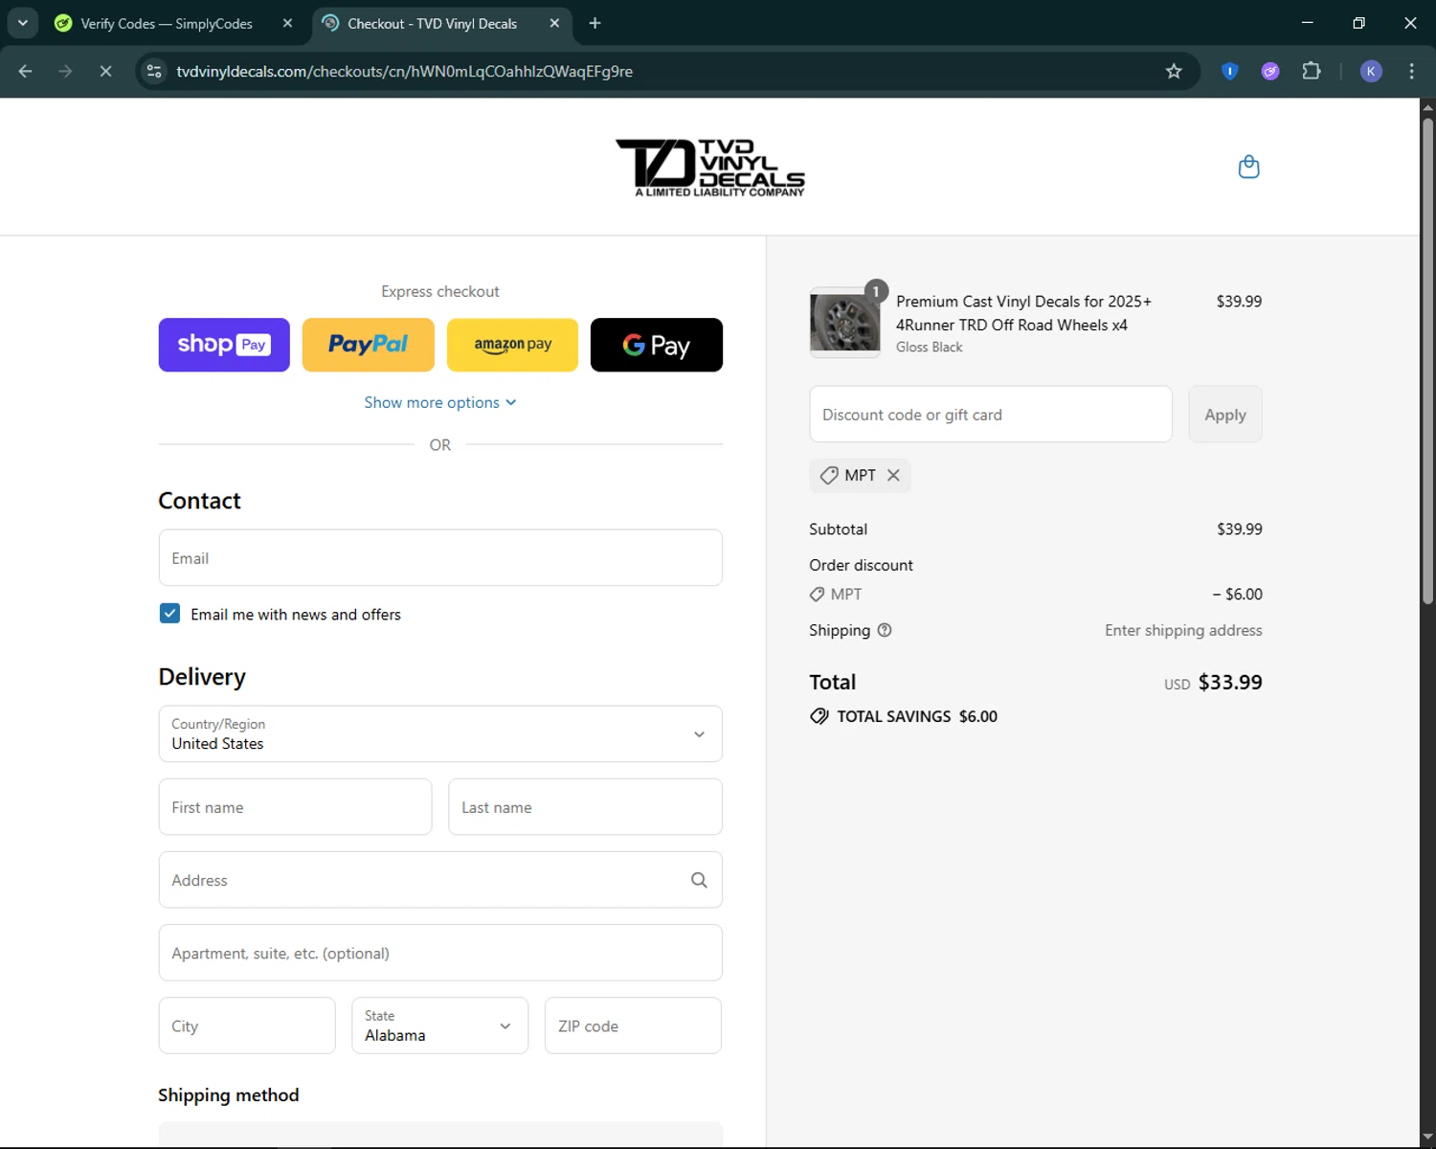Pay with Google Pay
Viewport: 1436px width, 1149px height.
tap(657, 345)
